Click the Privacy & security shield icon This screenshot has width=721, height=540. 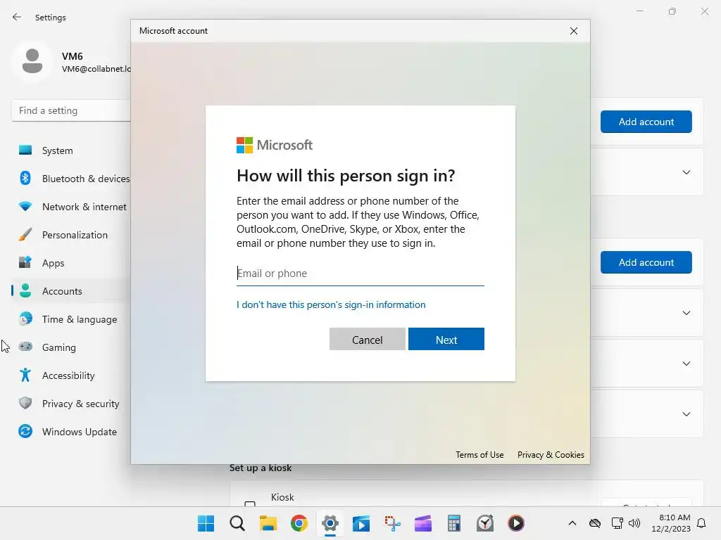point(25,403)
